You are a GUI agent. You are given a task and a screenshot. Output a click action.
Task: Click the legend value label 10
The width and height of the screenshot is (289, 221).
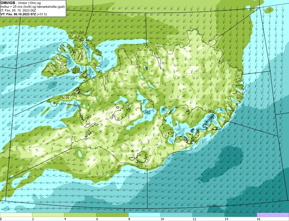click(x=162, y=219)
